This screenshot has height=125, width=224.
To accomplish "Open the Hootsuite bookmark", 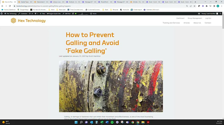I will point(124,10).
